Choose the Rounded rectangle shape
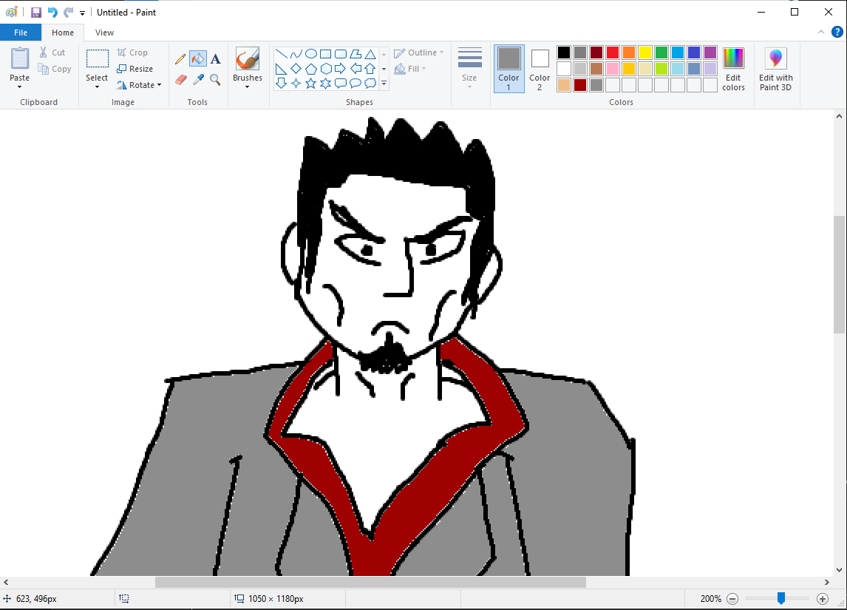The image size is (847, 610). [340, 53]
